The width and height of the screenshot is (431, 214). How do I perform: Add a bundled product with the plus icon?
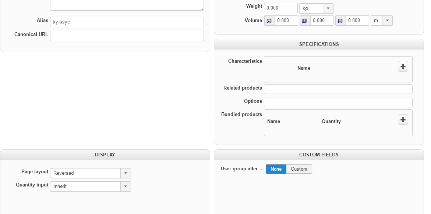pyautogui.click(x=403, y=120)
